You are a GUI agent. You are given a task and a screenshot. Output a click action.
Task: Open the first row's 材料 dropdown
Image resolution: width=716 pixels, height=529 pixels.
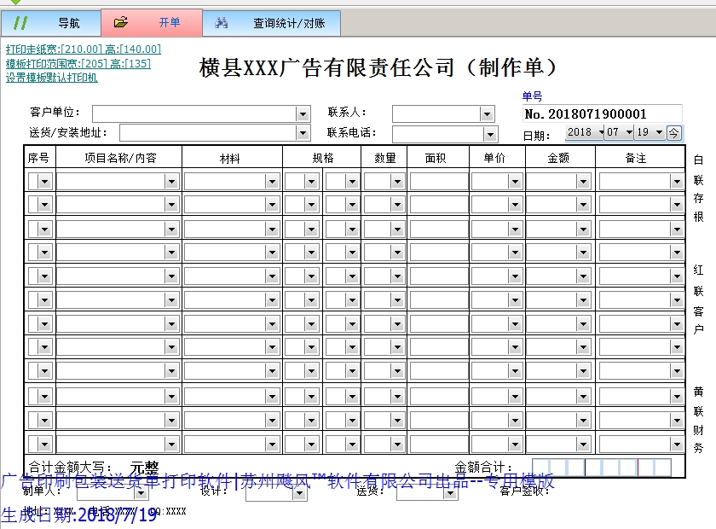point(272,181)
